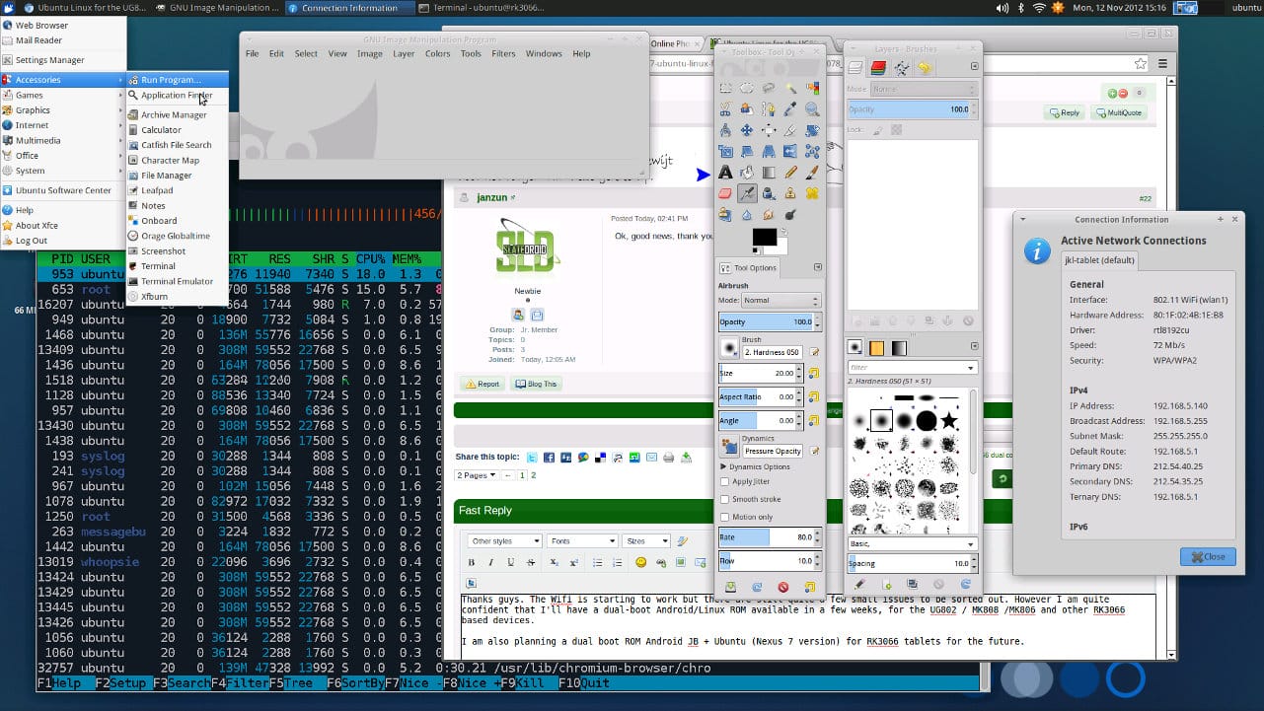Image resolution: width=1264 pixels, height=711 pixels.
Task: Toggle link for Aspect Ratio setting
Action: [814, 396]
